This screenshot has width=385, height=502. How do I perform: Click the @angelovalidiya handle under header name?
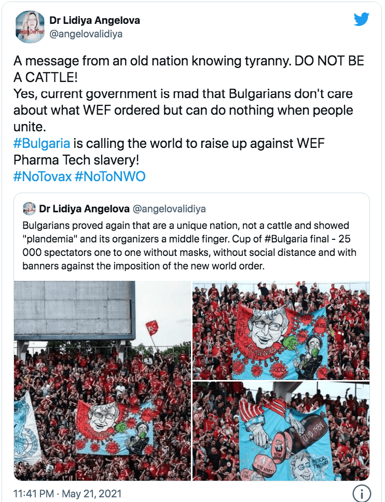(86, 34)
